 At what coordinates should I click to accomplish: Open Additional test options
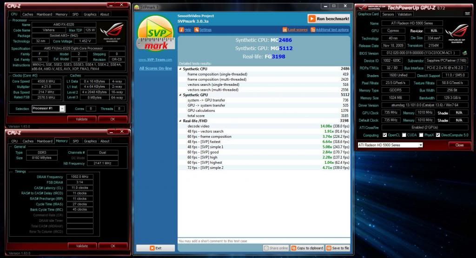[x=332, y=30]
